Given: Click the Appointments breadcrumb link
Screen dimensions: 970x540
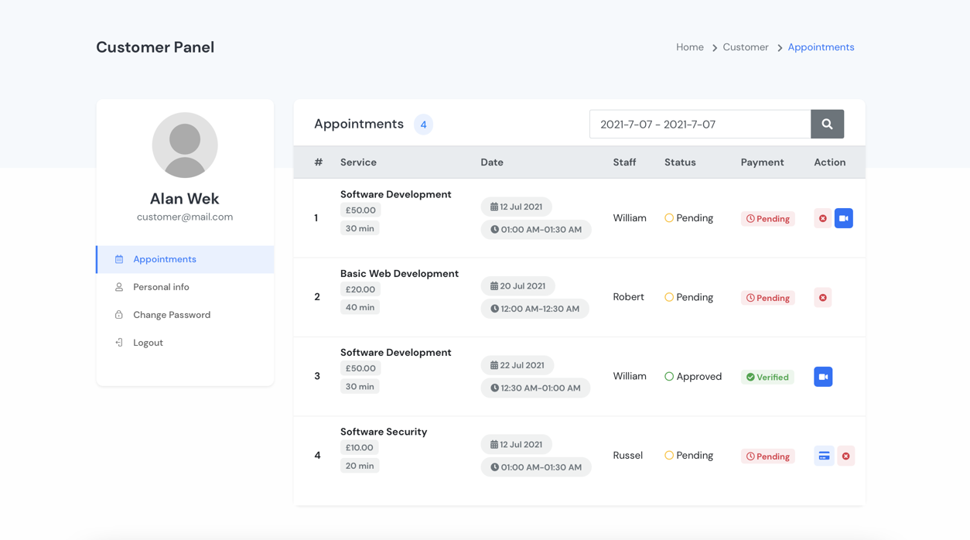Looking at the screenshot, I should 821,47.
